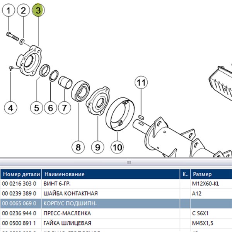The image size is (232, 232).
Task: Select part callout number 4
Action: (x=11, y=108)
